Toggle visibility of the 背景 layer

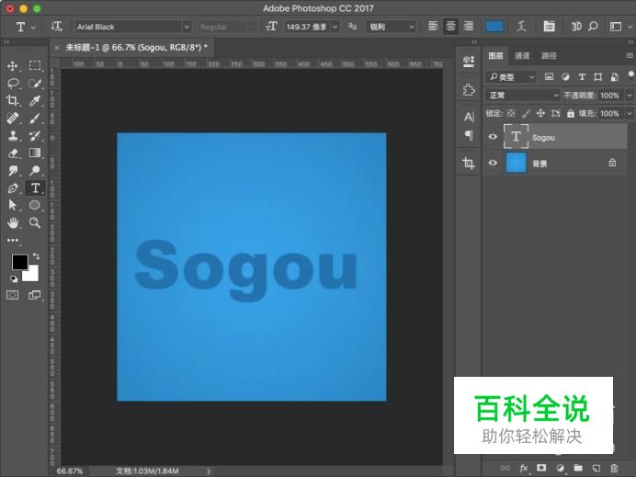point(493,163)
